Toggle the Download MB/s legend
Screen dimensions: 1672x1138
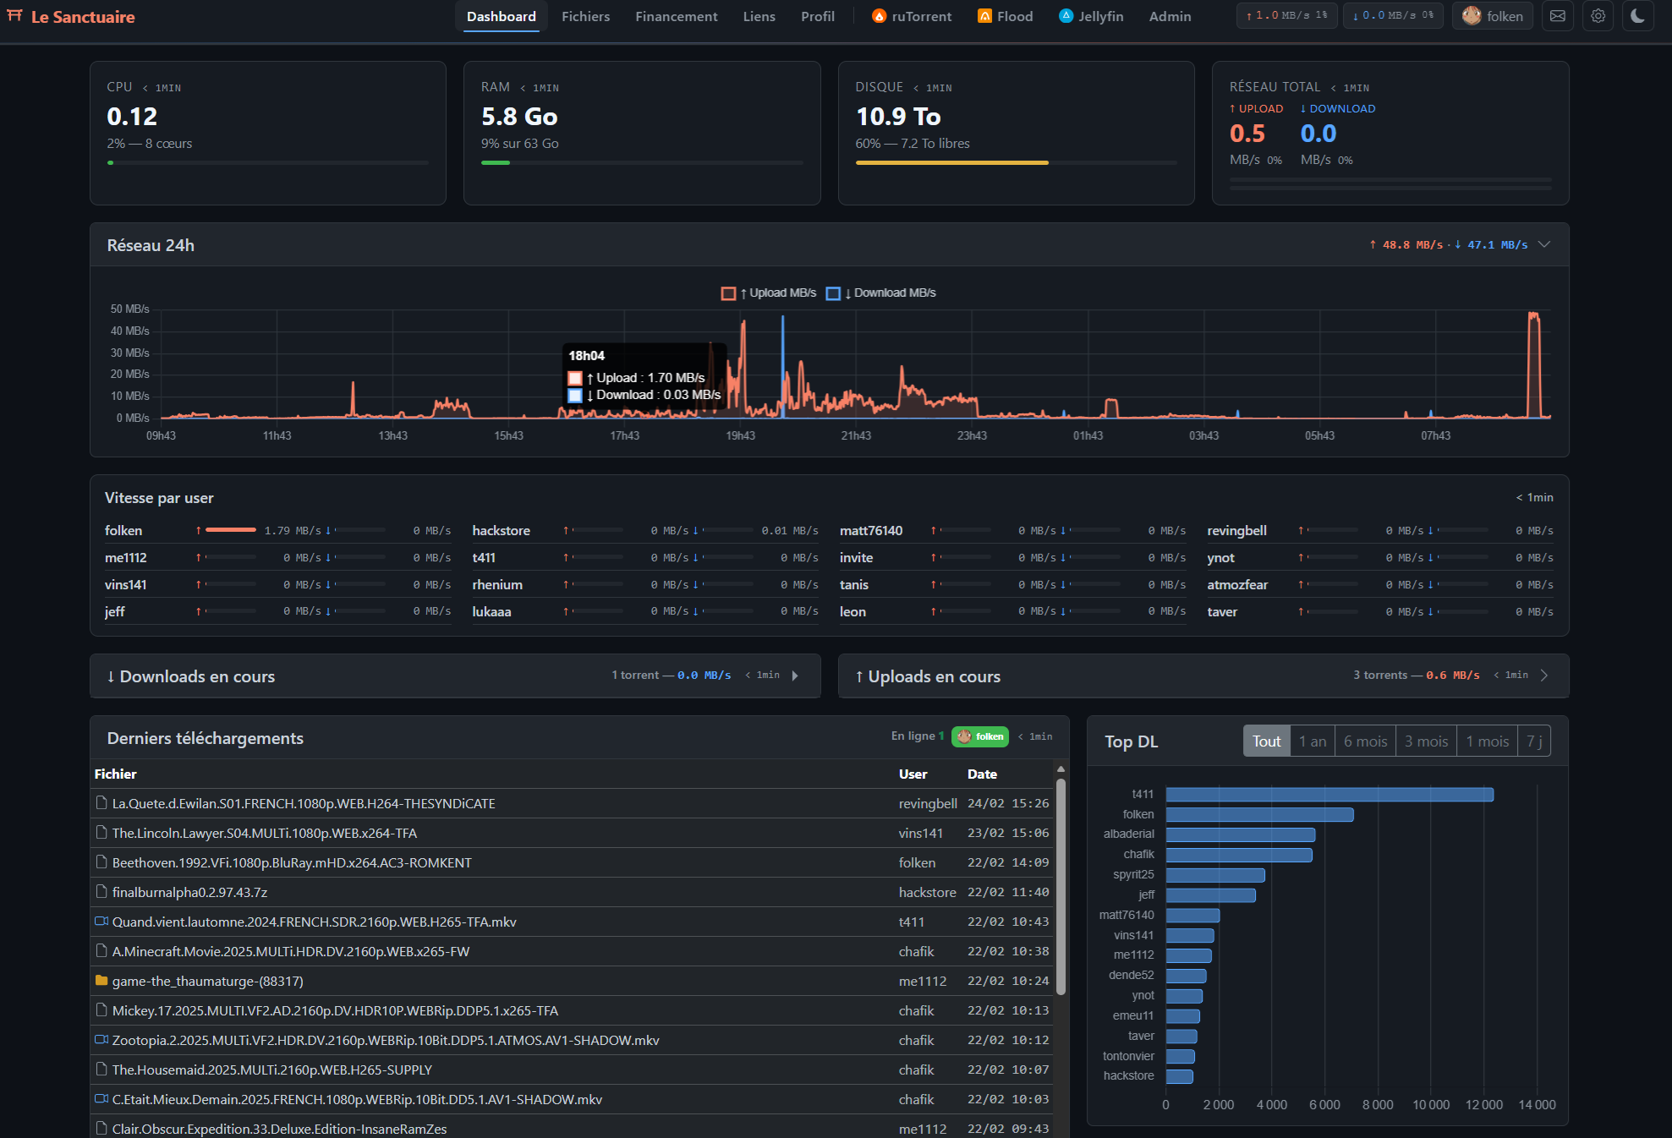pyautogui.click(x=880, y=293)
